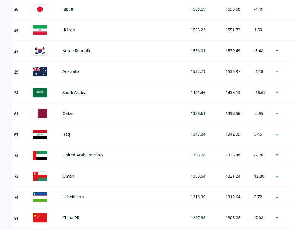The image size is (295, 230).
Task: Click the Oman flag icon
Action: 40,176
